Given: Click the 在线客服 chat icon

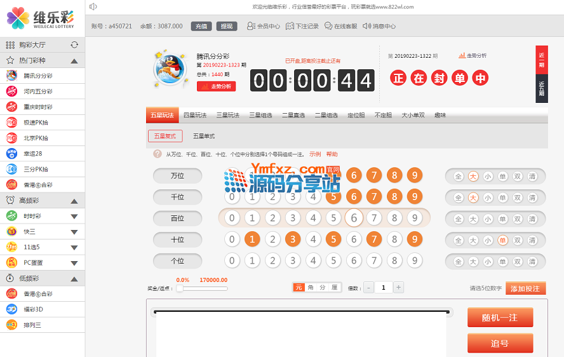Looking at the screenshot, I should 328,26.
